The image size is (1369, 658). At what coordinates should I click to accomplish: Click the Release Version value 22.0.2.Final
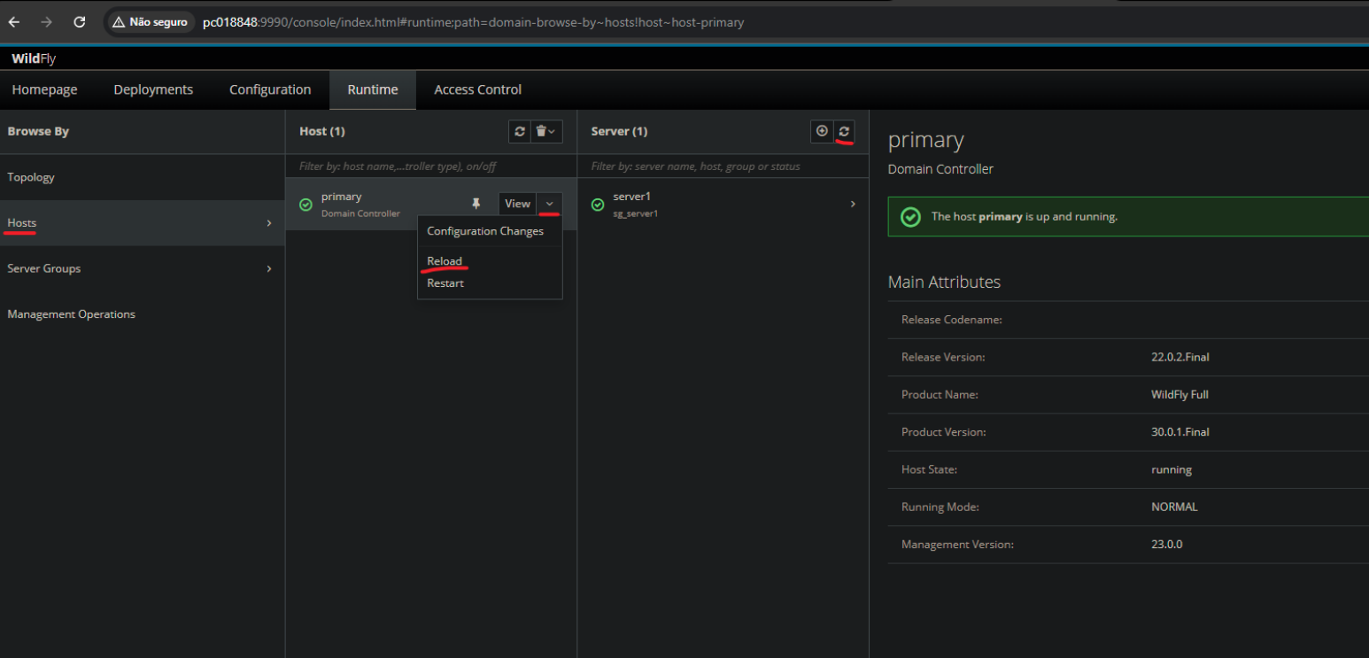click(1180, 357)
